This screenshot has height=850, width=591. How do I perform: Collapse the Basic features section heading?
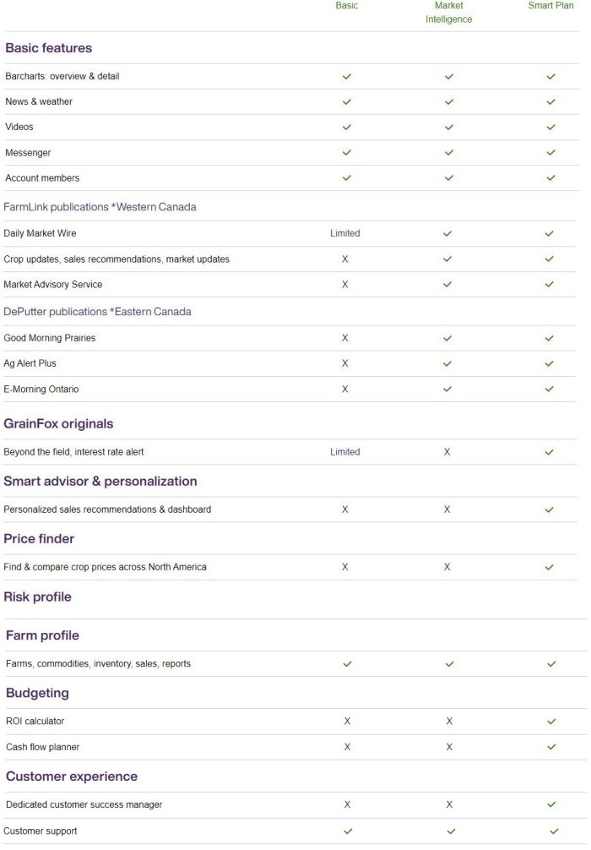pyautogui.click(x=48, y=48)
